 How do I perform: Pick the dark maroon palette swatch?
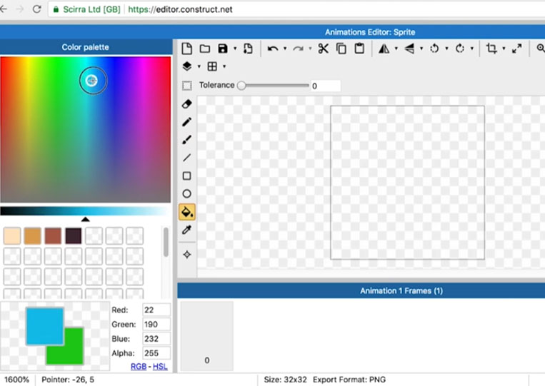click(74, 236)
